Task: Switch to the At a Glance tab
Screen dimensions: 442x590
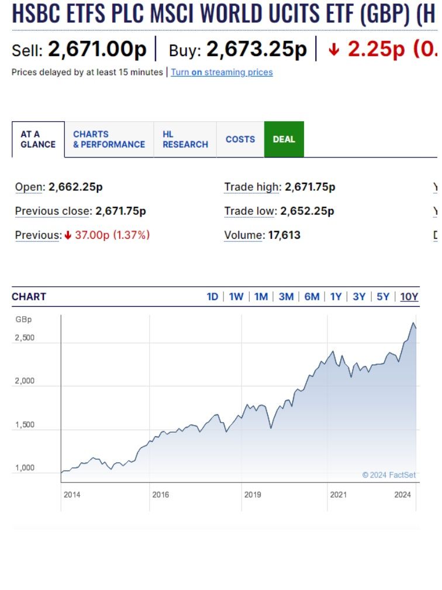Action: tap(38, 139)
